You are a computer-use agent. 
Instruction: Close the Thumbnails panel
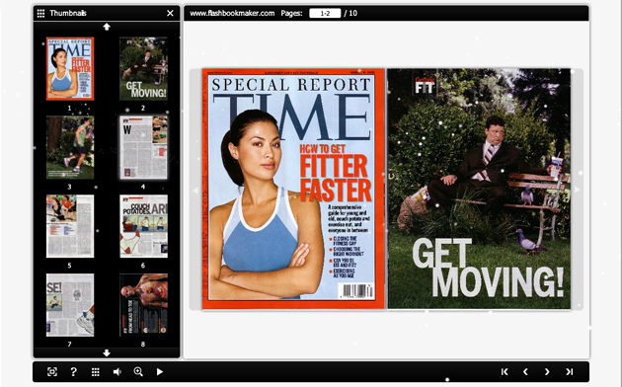(x=170, y=13)
